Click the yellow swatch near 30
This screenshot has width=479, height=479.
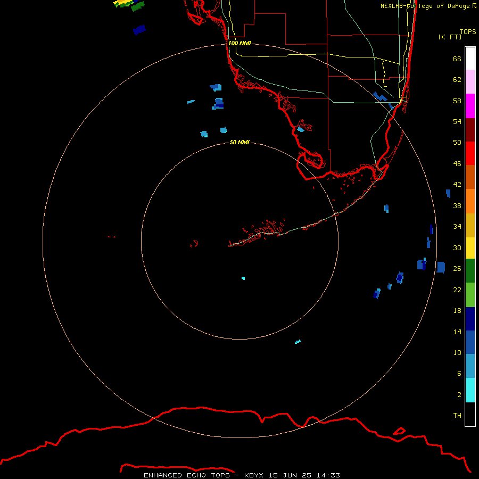[470, 247]
